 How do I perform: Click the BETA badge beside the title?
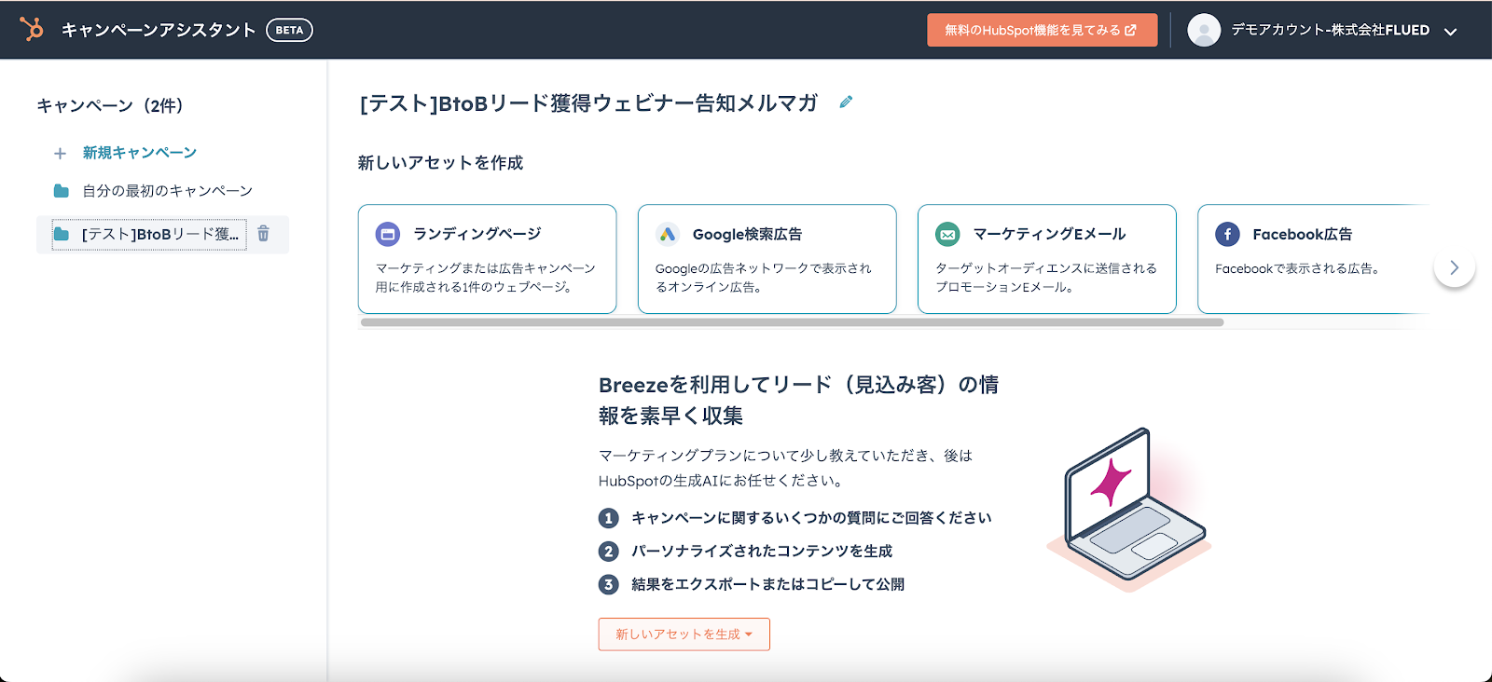[x=289, y=30]
